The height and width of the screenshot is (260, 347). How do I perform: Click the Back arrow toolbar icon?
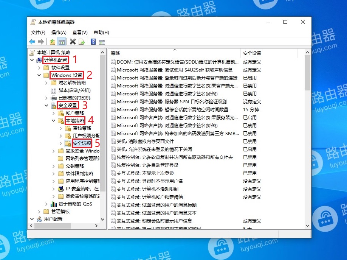click(x=32, y=42)
